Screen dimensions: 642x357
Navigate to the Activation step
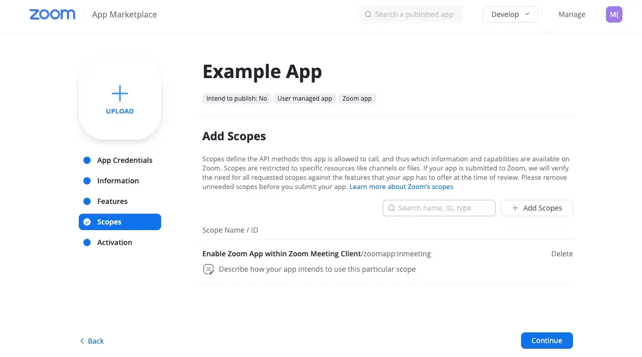click(114, 242)
